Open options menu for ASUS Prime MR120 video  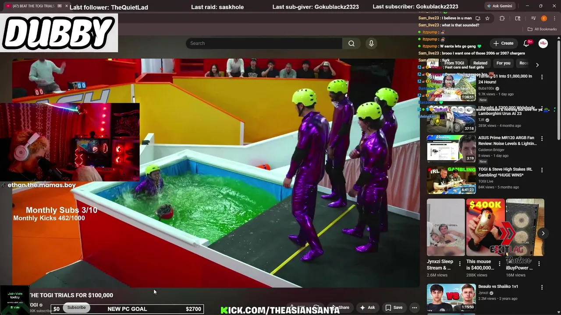542,138
